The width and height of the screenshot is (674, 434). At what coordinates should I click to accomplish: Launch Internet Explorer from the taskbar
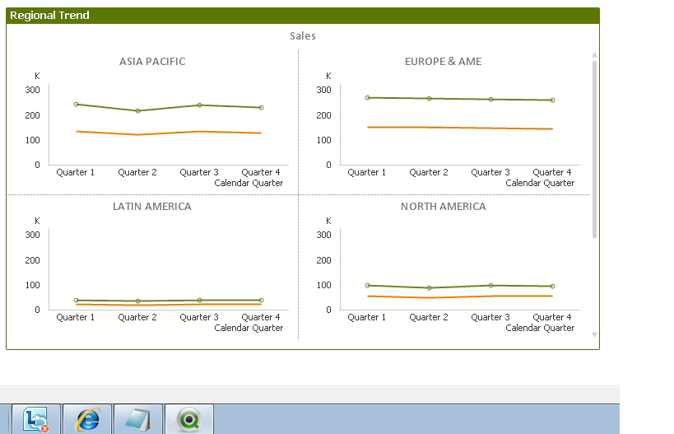pyautogui.click(x=87, y=419)
